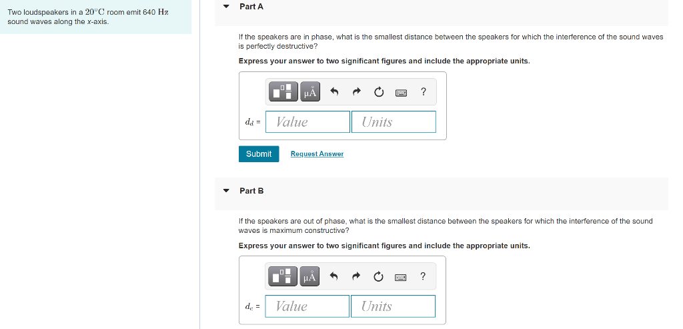
Task: Show keyboard shortcuts in Part B toolbar
Action: 401,277
